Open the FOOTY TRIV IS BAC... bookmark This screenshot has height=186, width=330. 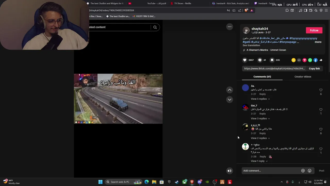(144, 16)
